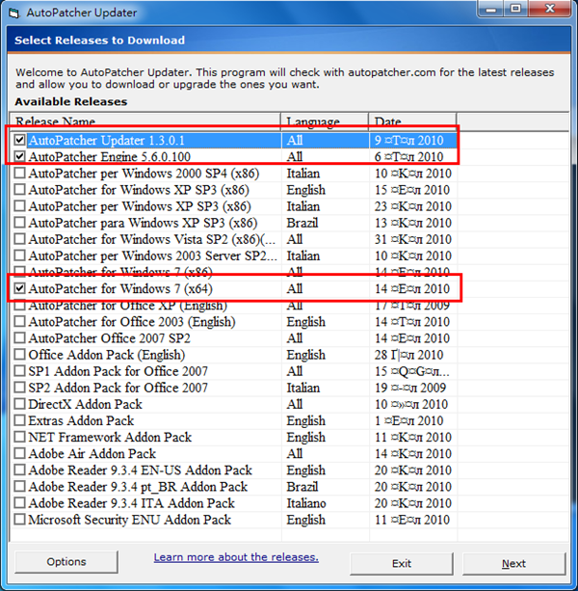Check NET Framework Addon Pack checkbox

(19, 437)
